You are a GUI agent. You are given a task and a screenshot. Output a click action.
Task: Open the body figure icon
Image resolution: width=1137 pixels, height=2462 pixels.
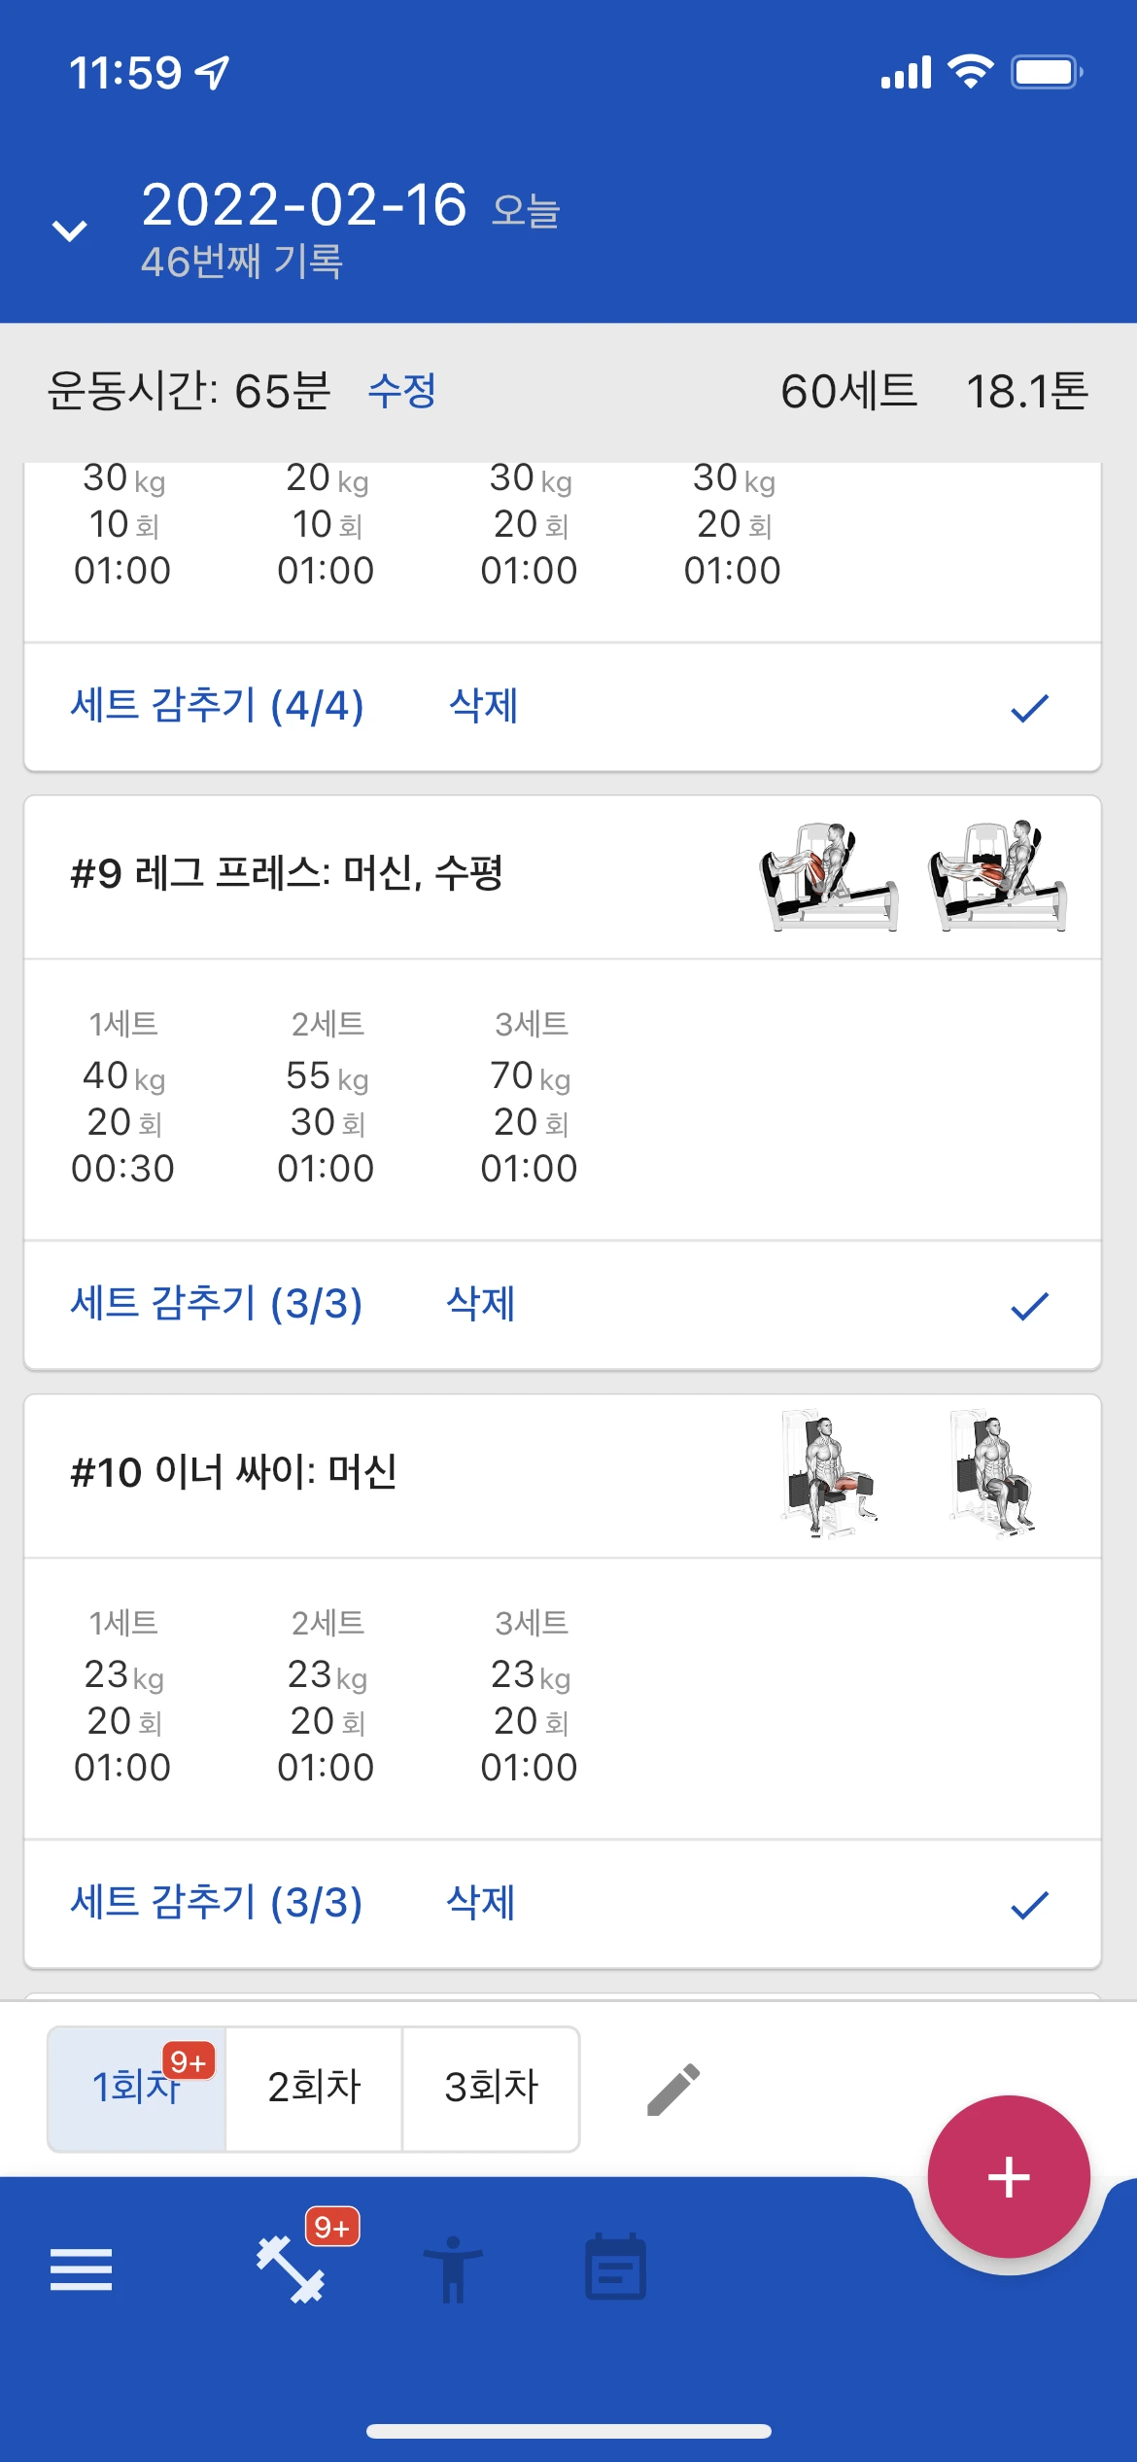pos(452,2269)
